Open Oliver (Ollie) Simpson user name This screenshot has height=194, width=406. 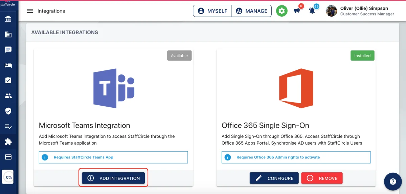364,8
